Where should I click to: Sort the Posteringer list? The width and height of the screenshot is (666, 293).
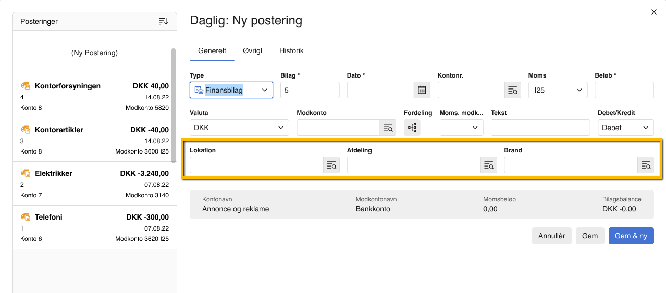[164, 21]
